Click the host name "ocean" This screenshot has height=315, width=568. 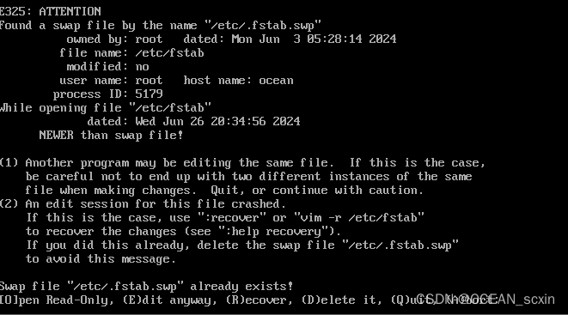point(276,81)
